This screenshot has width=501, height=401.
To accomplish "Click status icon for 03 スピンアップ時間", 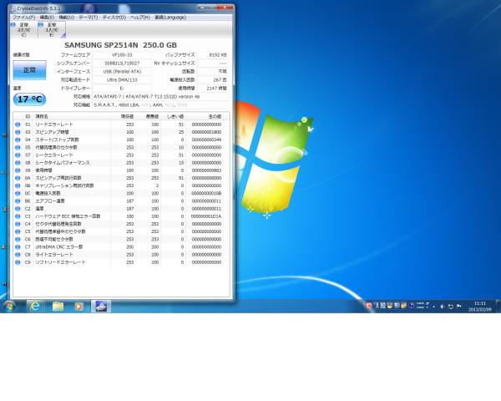I will coord(18,132).
